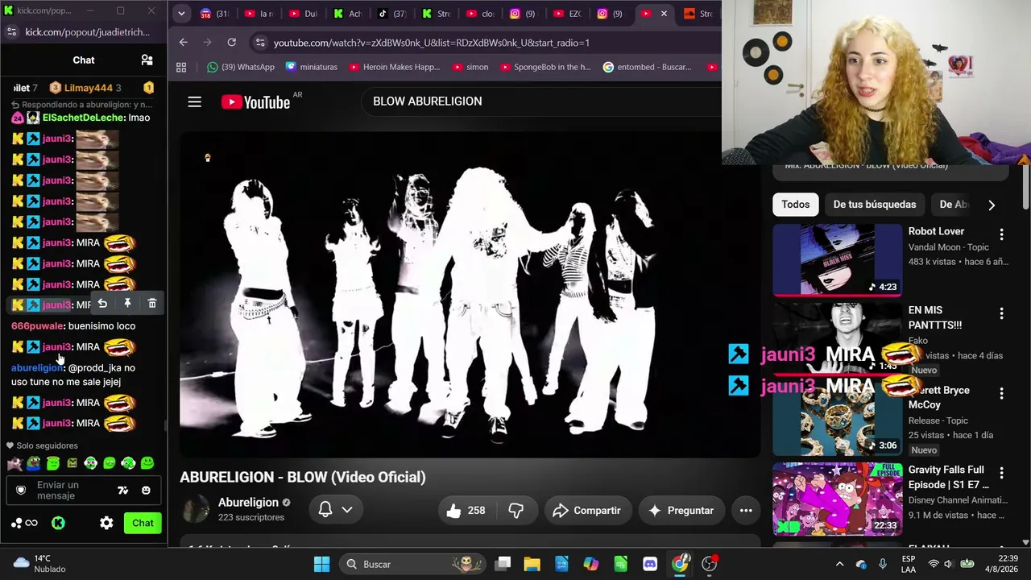This screenshot has width=1031, height=580.
Task: Open the Abureligion channel name link
Action: click(248, 503)
